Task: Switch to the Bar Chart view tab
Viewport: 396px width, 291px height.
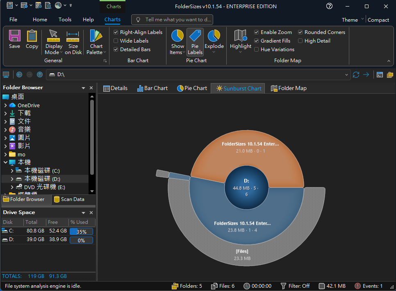Action: point(152,88)
